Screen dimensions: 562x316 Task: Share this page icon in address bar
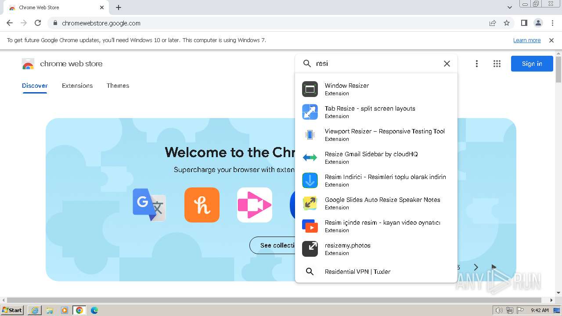[493, 23]
